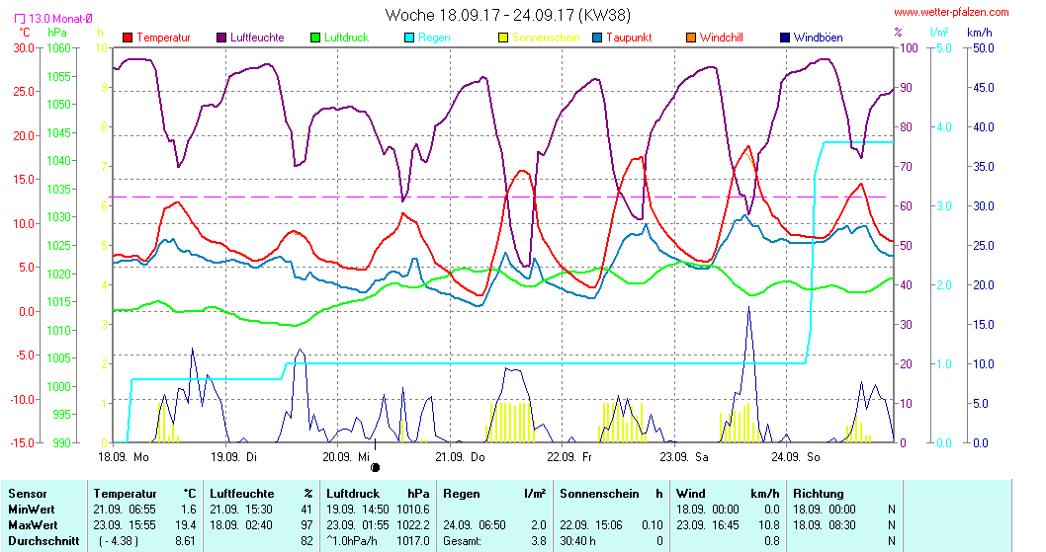The width and height of the screenshot is (1046, 552).
Task: Click the magenta Monat-Ø legend box
Action: tap(20, 20)
